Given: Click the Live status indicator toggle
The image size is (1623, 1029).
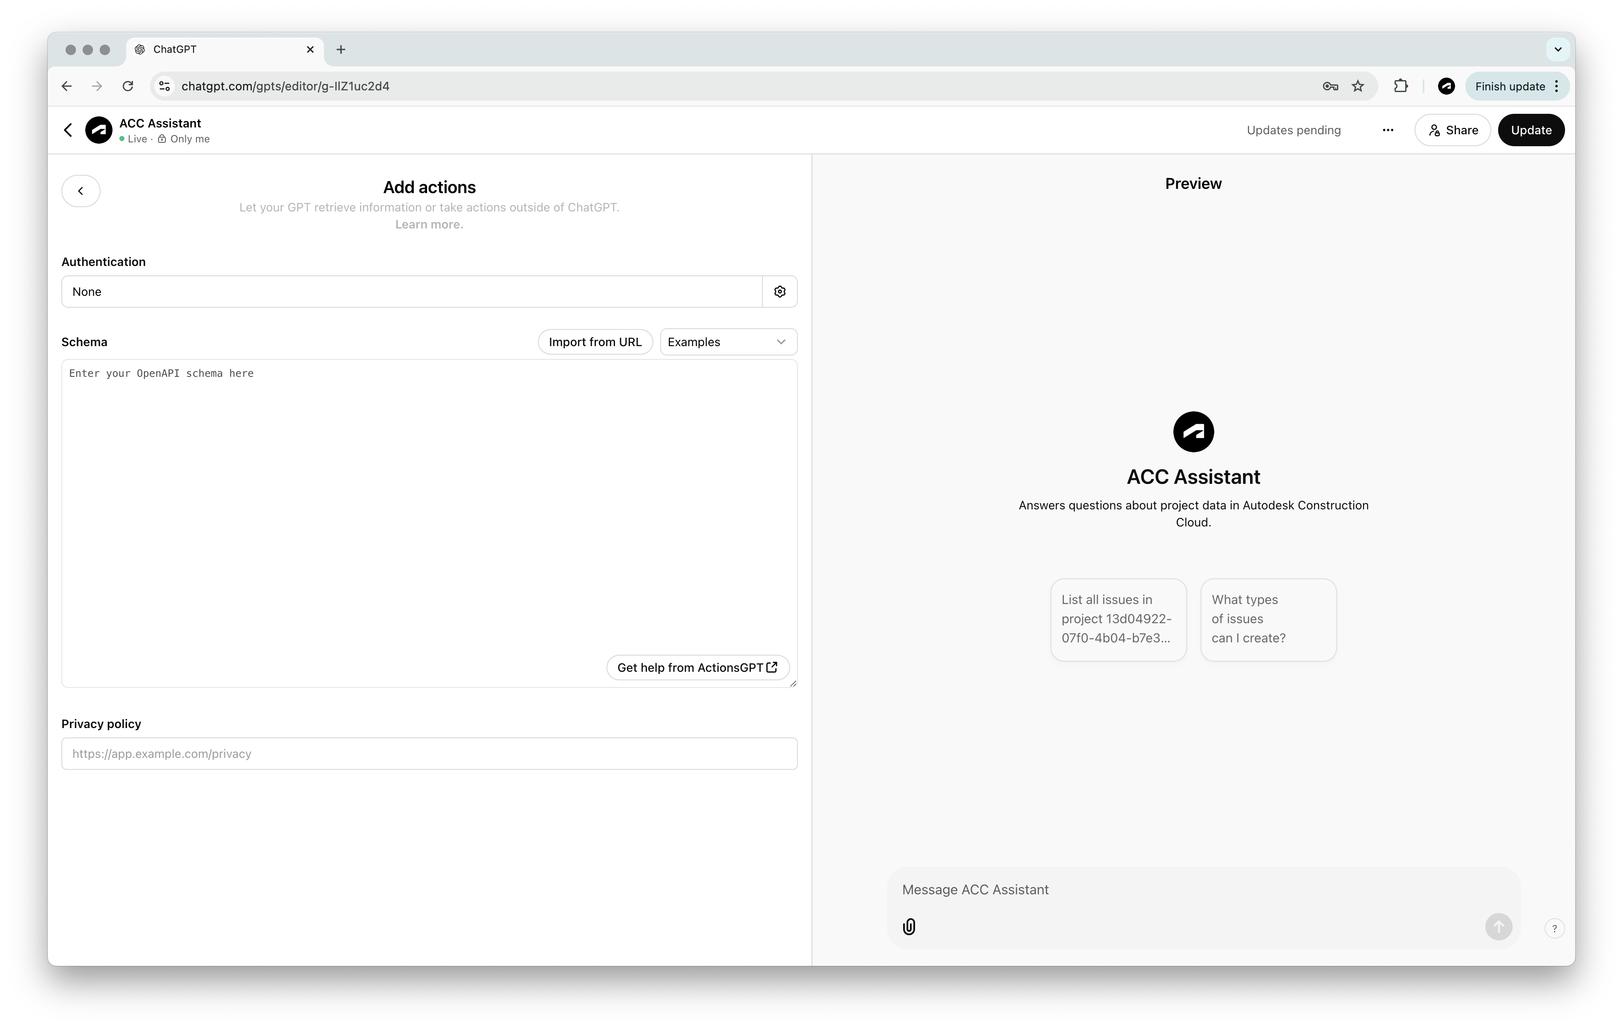Looking at the screenshot, I should pyautogui.click(x=124, y=139).
